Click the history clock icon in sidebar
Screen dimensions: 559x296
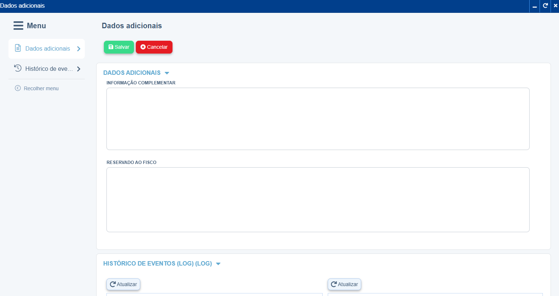coord(18,68)
